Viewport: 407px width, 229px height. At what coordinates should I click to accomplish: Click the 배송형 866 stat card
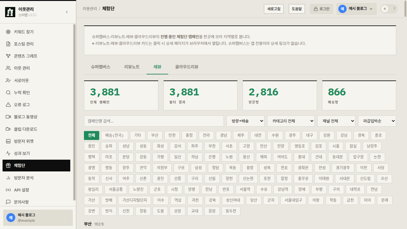(x=359, y=95)
